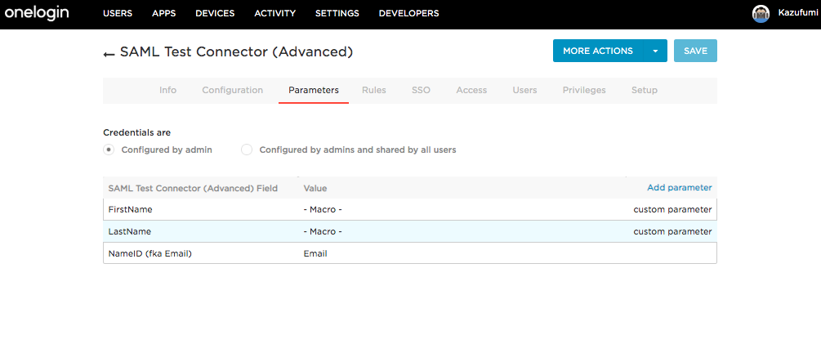Viewport: 821px width, 353px height.
Task: Click 'custom parameter' in the FirstName row
Action: click(x=672, y=209)
